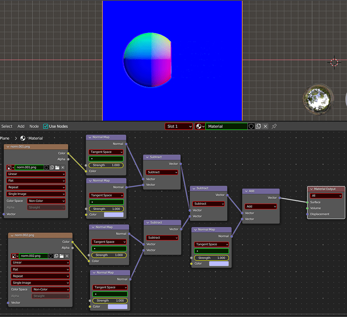Unlink image in norm.002.png node
Viewport: 347px width, 317px height.
[67, 256]
